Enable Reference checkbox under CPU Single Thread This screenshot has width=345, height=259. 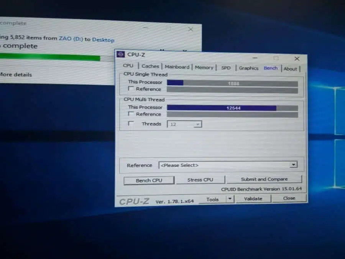pos(131,89)
